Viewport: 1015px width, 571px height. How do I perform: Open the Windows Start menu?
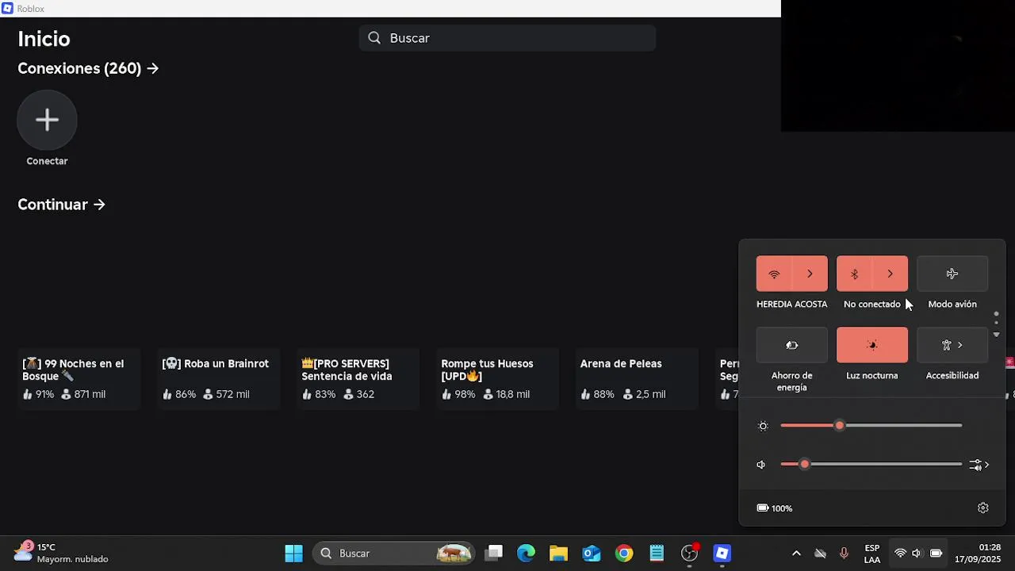click(293, 554)
